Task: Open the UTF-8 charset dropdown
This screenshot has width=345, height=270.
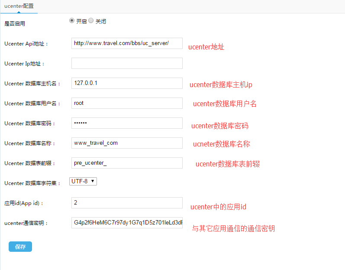Action: pos(83,182)
